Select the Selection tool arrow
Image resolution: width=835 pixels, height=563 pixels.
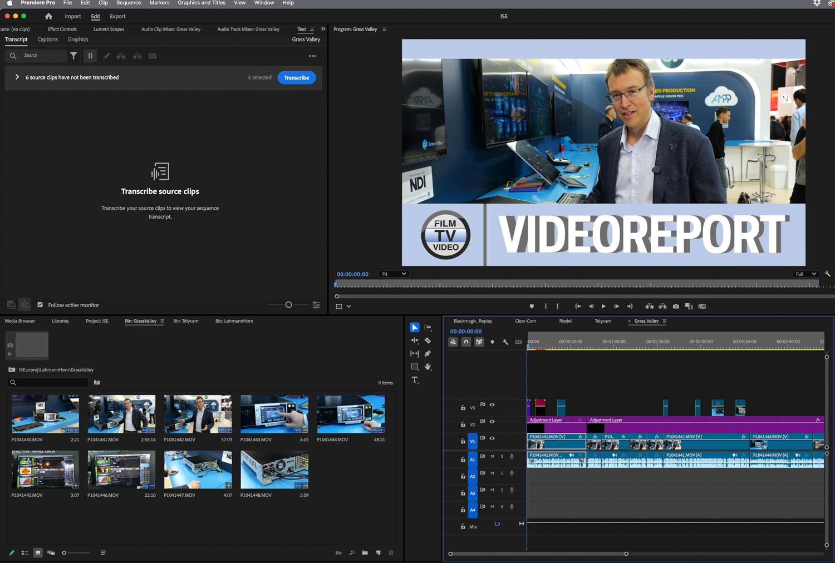click(415, 327)
